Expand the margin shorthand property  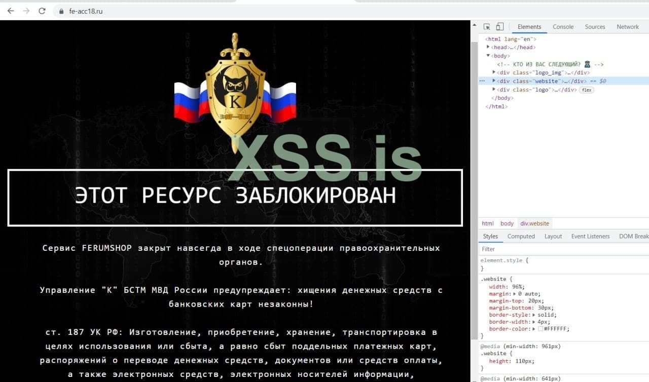[x=515, y=294]
